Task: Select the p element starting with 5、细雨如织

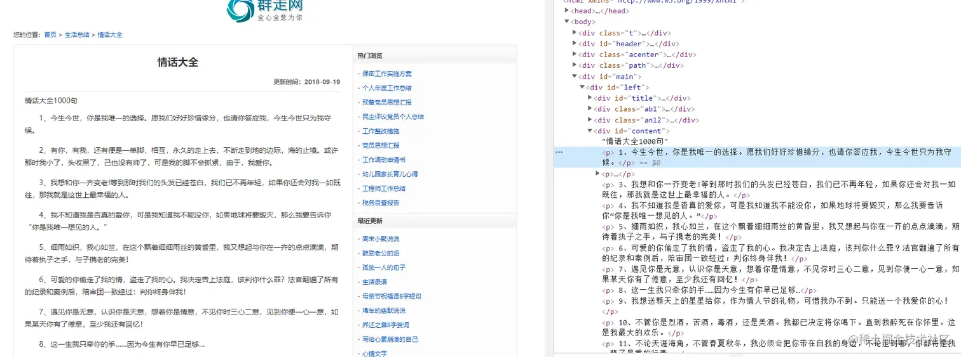Action: click(780, 232)
